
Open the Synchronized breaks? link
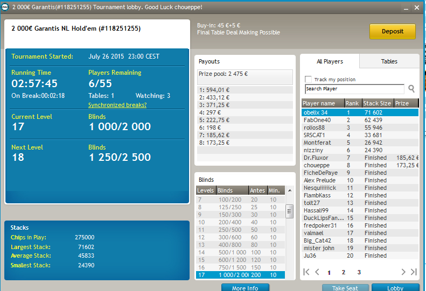pos(117,105)
